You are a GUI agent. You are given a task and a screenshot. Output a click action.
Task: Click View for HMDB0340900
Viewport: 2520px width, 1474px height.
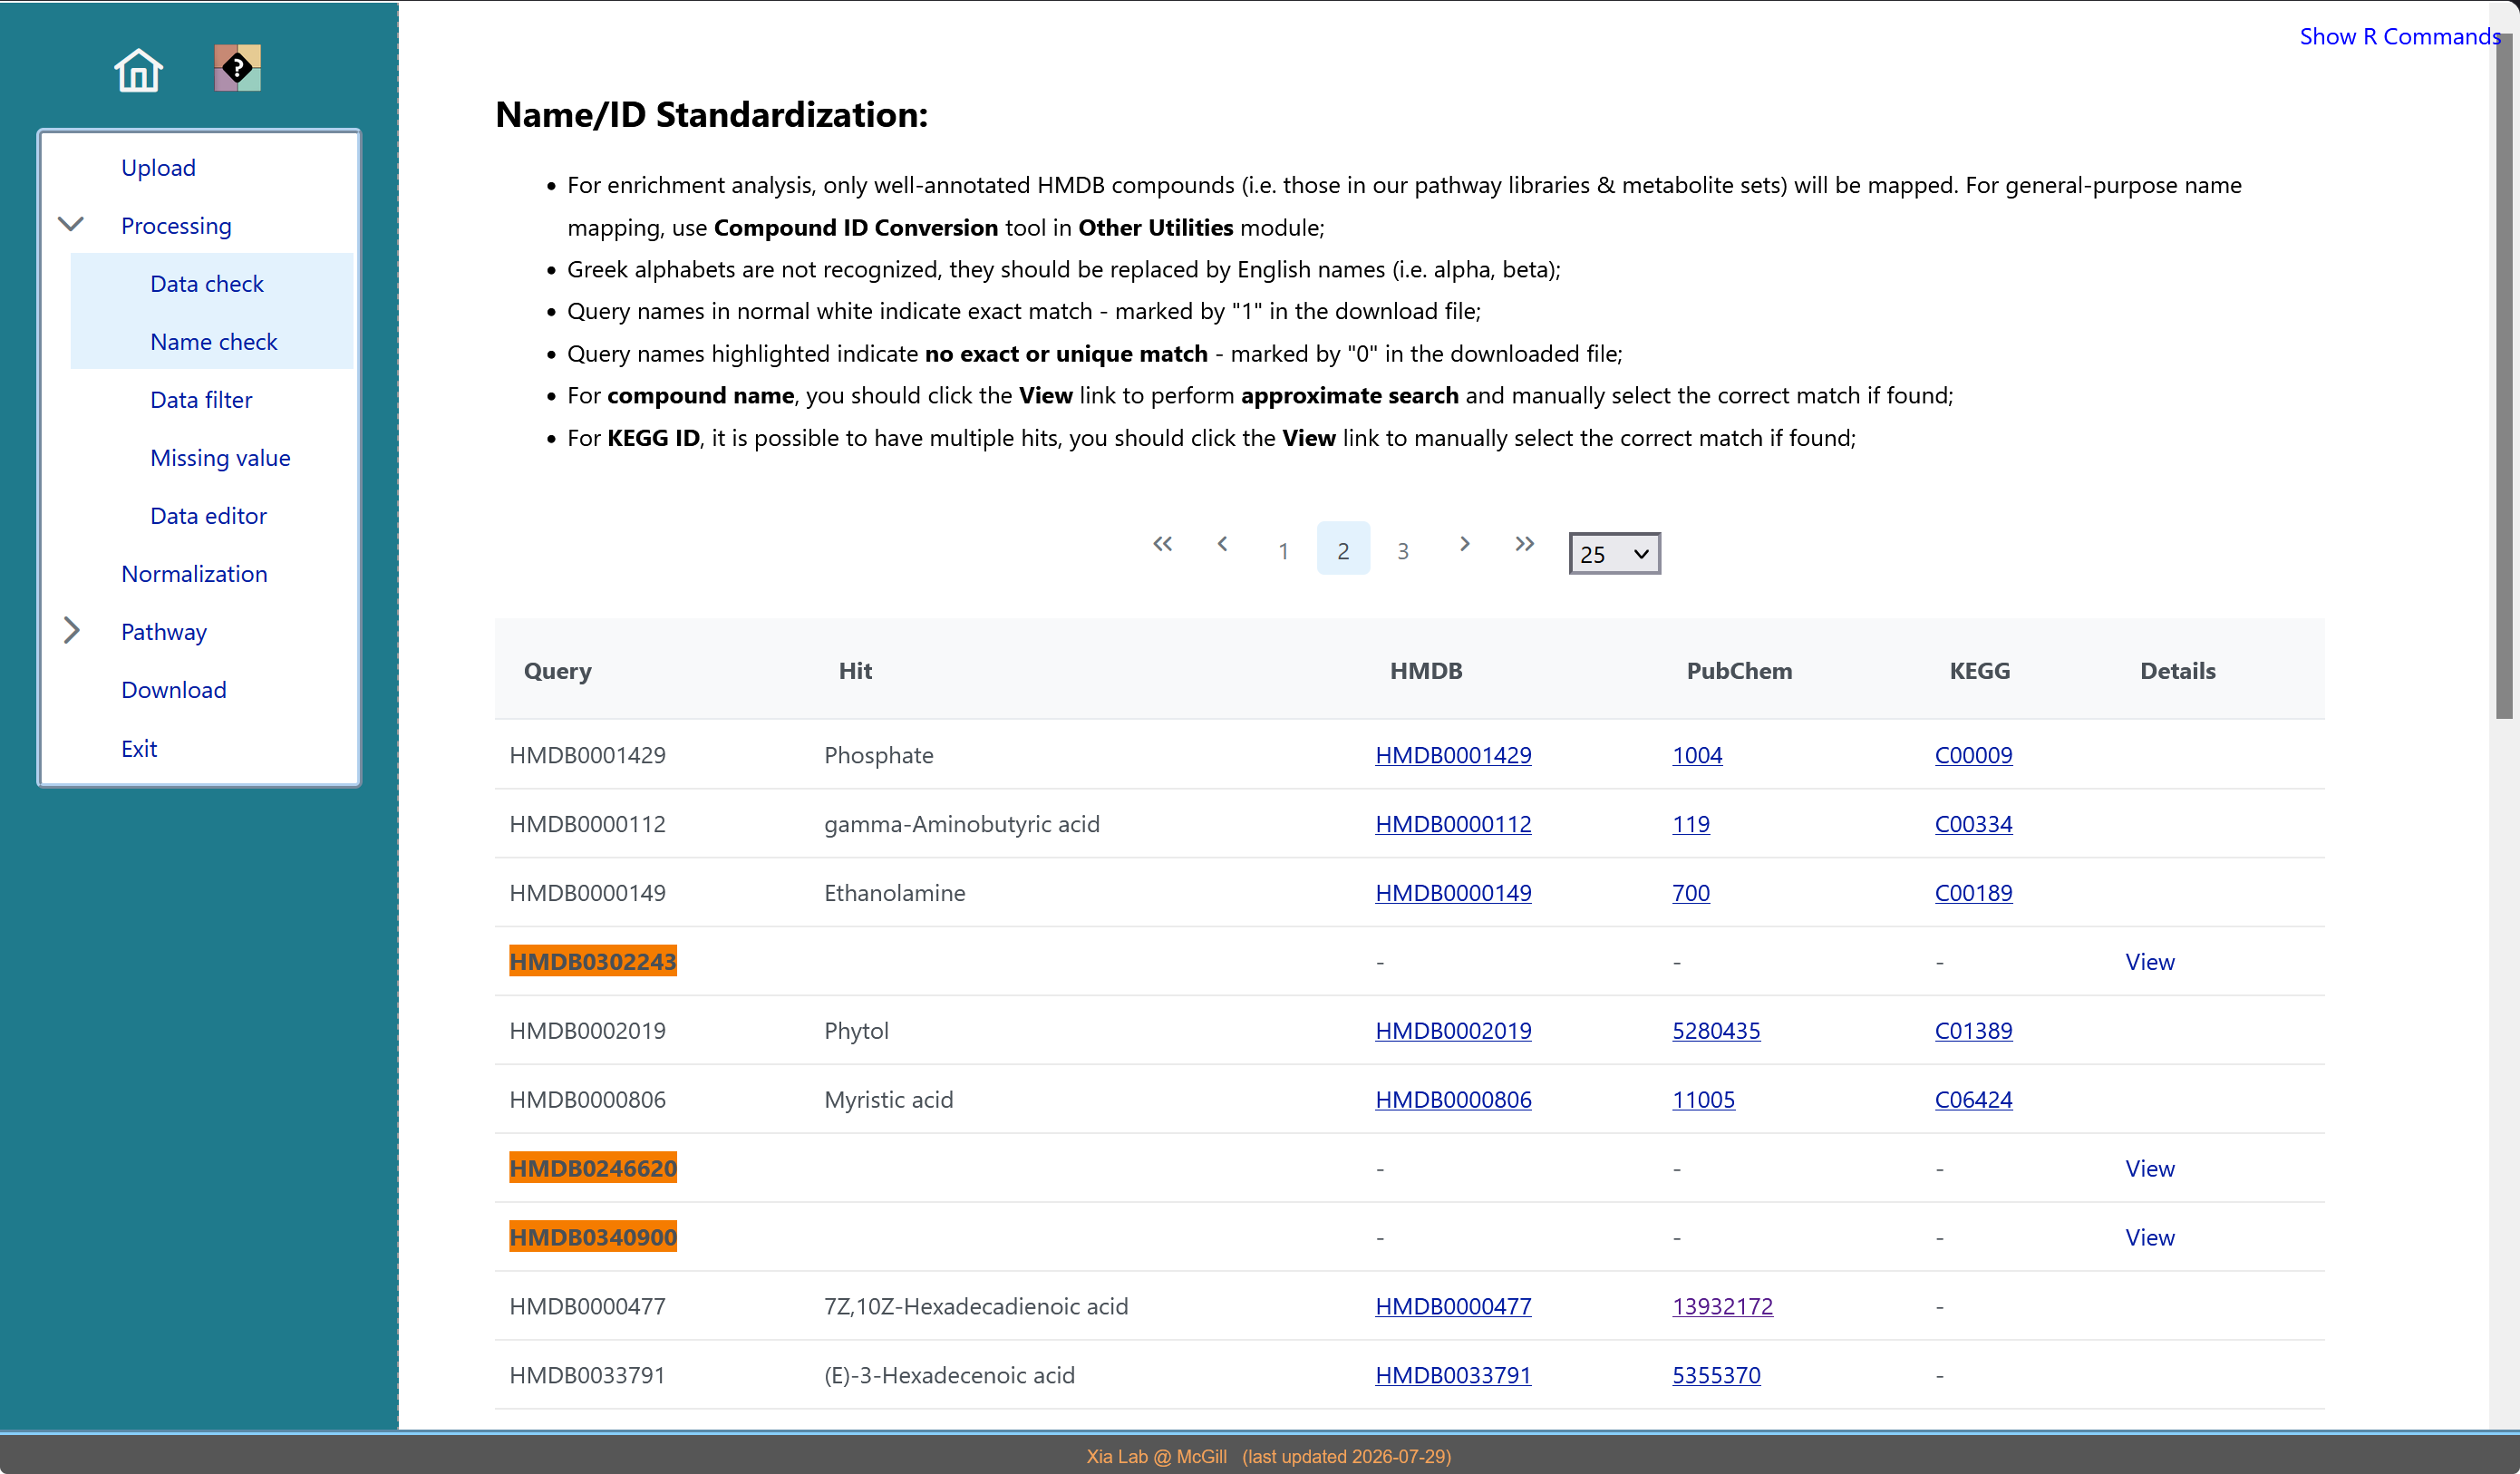(x=2150, y=1238)
